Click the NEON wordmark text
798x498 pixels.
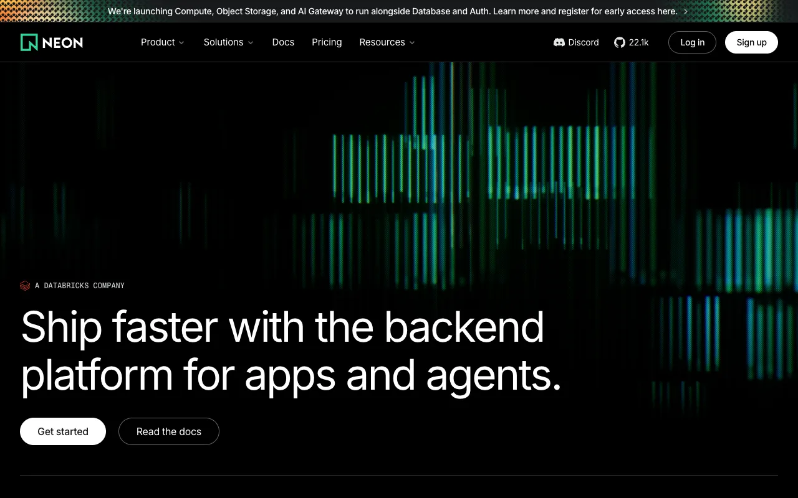62,42
